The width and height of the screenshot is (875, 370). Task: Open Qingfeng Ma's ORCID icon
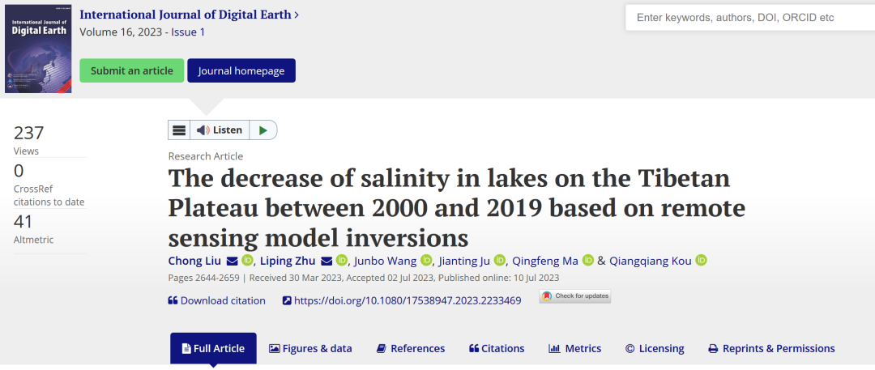pos(588,261)
